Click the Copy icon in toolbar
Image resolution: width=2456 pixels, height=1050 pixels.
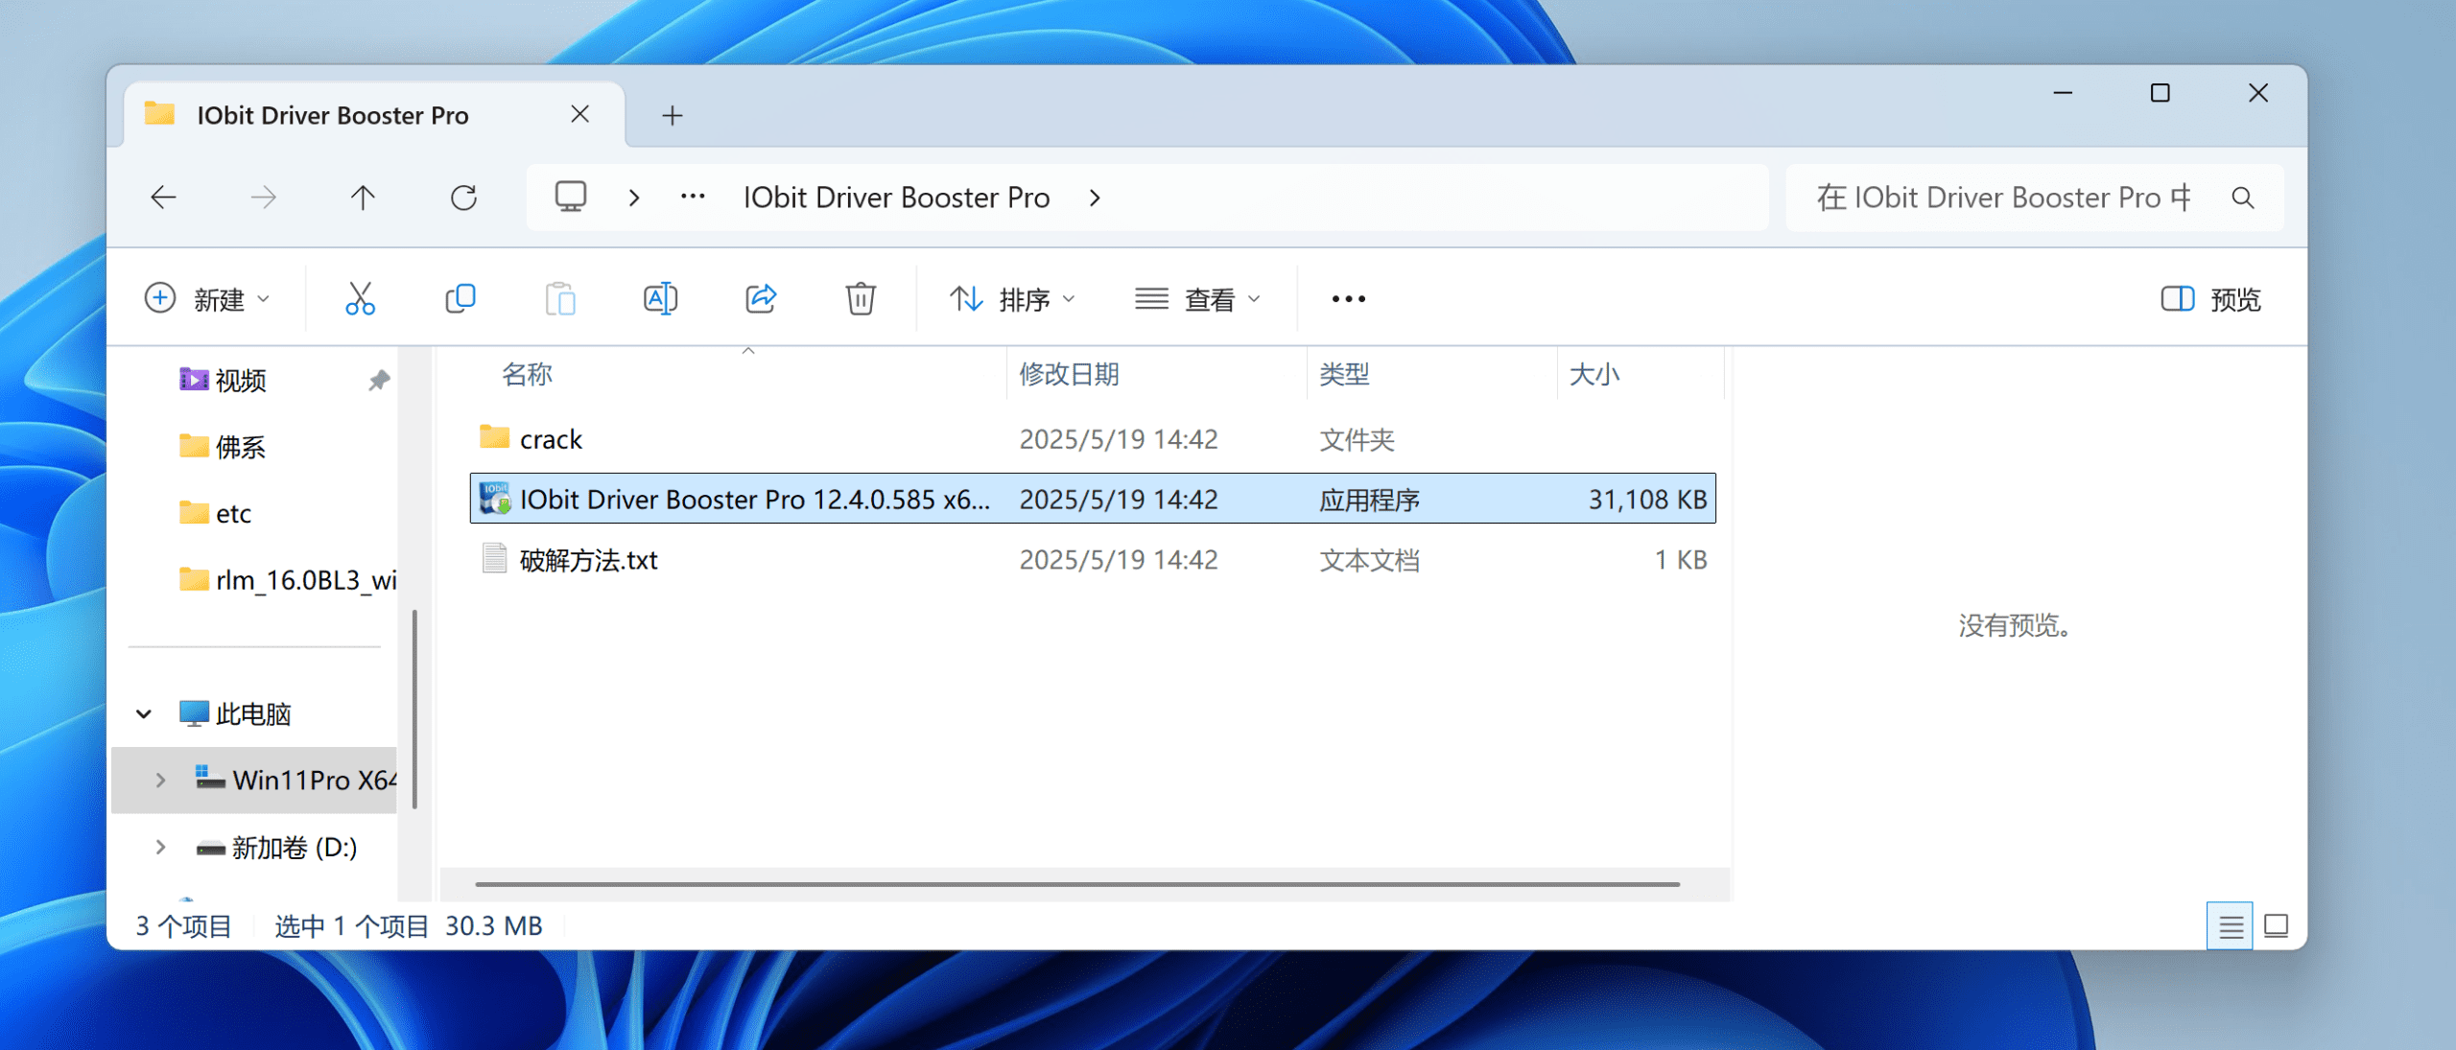[460, 299]
